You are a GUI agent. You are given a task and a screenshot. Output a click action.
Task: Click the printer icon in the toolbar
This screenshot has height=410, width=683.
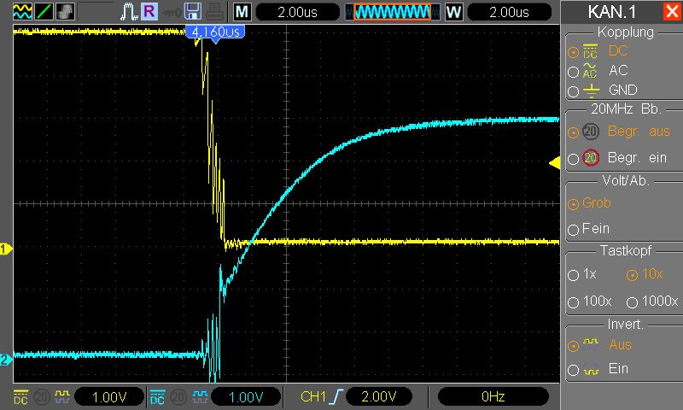[x=215, y=12]
